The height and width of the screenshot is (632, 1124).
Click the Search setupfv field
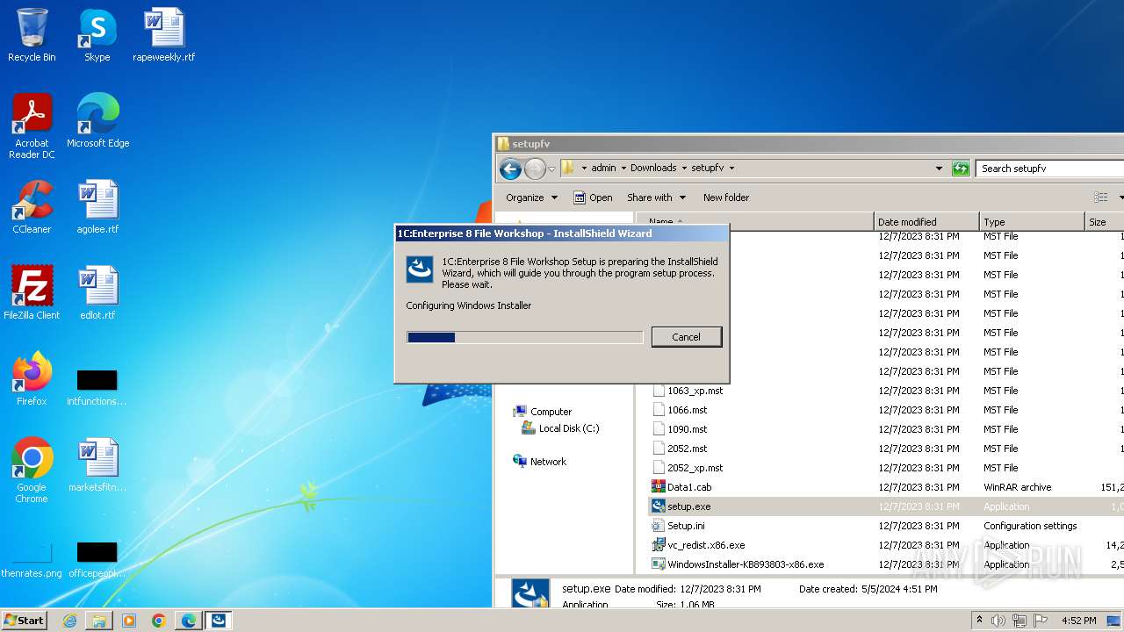coord(1049,169)
